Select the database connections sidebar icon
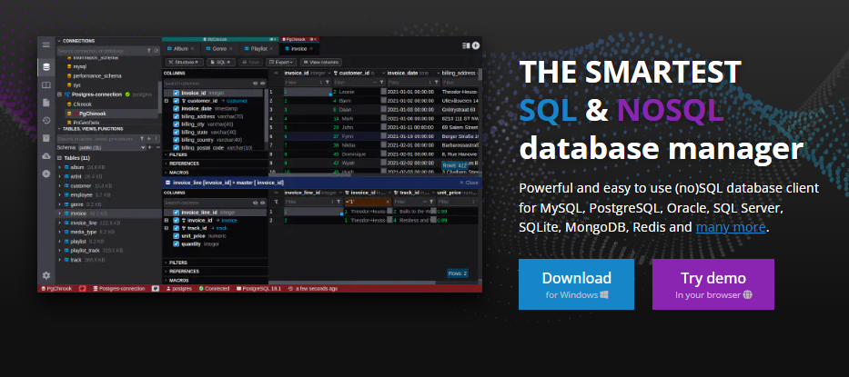 [46, 67]
